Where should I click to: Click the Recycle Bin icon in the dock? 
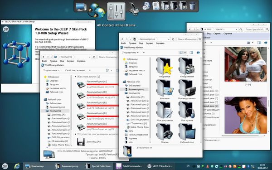[x=192, y=6]
